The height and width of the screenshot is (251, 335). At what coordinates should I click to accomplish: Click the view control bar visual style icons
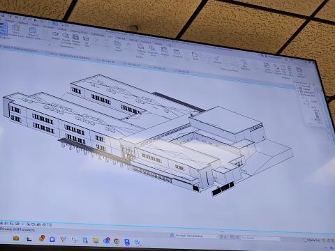[x=26, y=225]
